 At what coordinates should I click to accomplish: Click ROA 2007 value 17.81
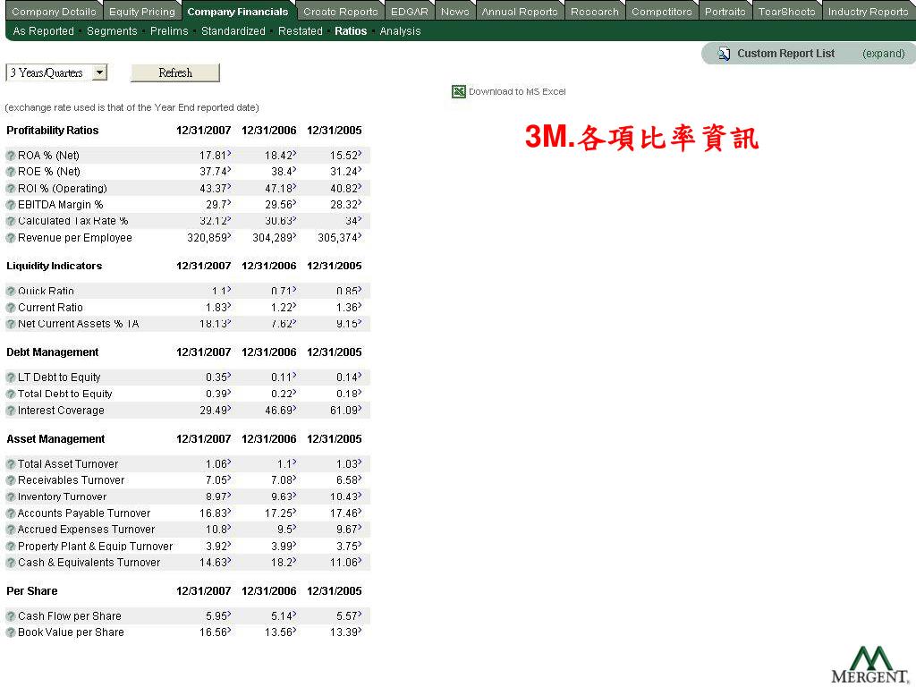[x=215, y=156]
